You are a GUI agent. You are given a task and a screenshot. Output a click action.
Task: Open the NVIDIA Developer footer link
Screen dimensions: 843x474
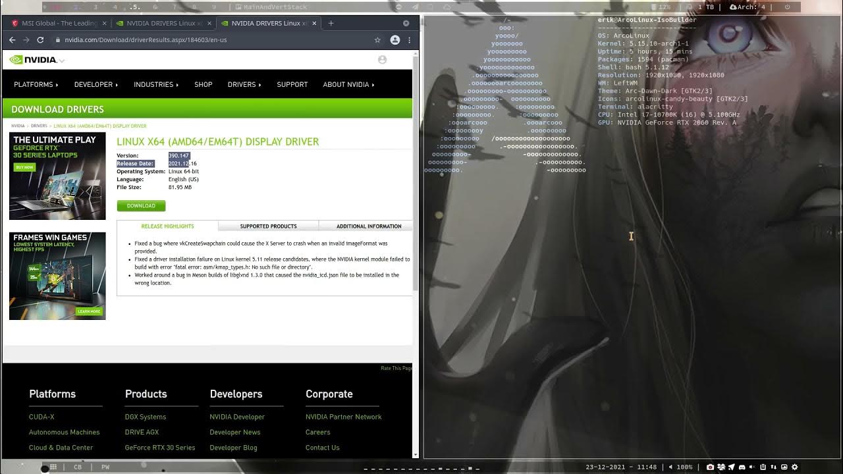click(x=237, y=417)
